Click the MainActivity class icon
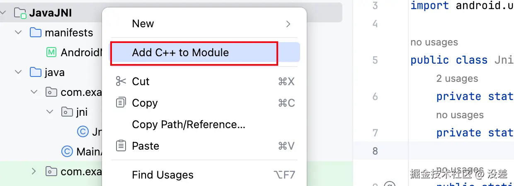 pos(66,152)
